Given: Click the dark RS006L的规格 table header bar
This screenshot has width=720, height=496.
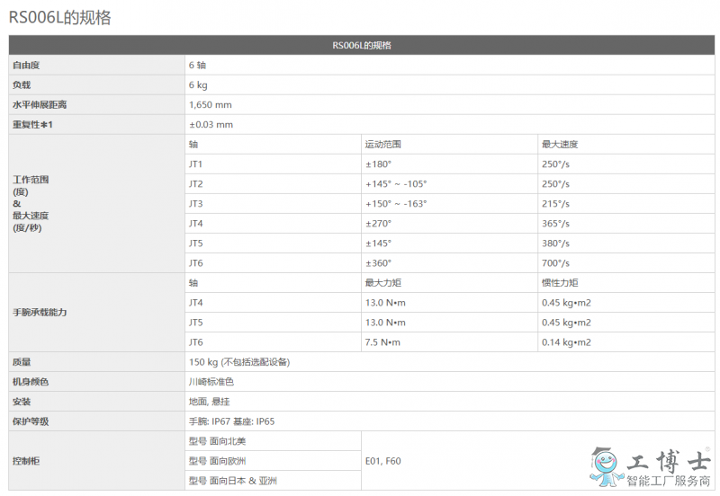Looking at the screenshot, I should coord(361,45).
